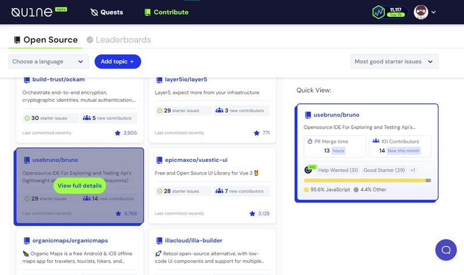Viewport: 464px width, 275px height.
Task: Click the star icon beside 771
Action: tap(256, 133)
